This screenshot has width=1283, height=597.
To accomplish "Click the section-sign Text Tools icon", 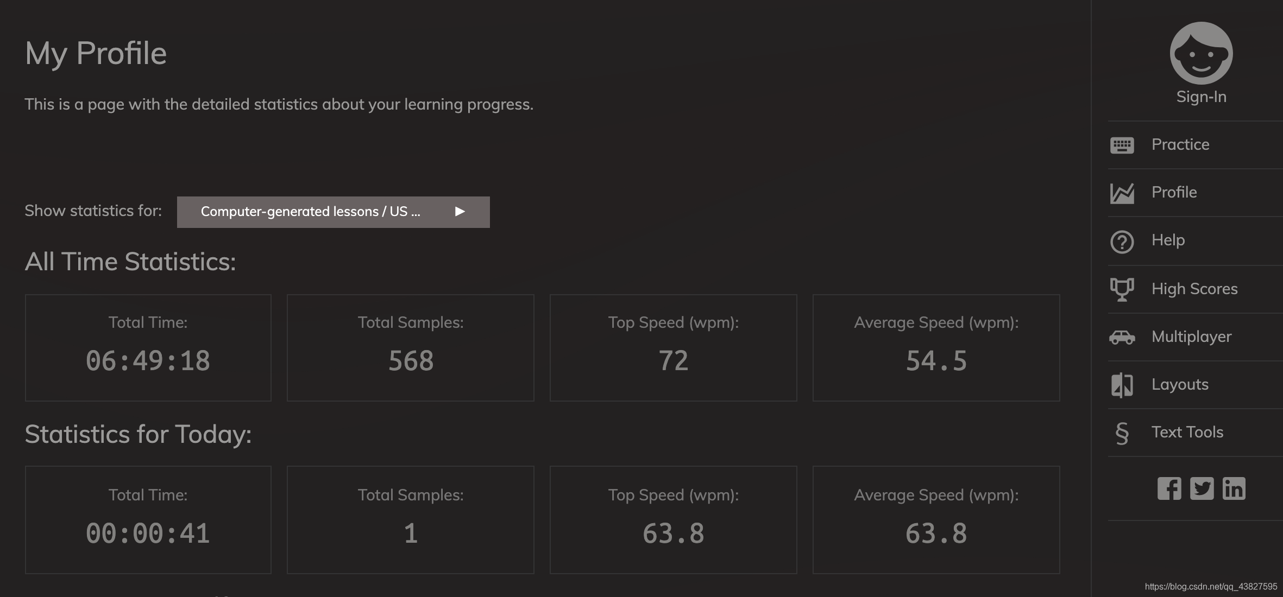I will (1122, 433).
